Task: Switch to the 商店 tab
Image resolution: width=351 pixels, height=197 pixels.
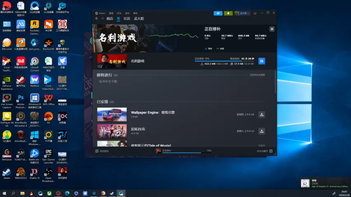Action: (110, 18)
